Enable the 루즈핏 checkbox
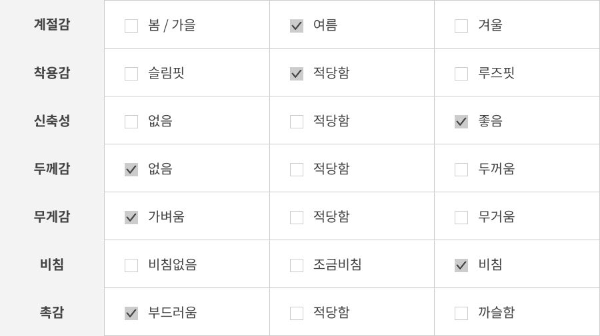Screen dimensions: 600x336 click(461, 74)
